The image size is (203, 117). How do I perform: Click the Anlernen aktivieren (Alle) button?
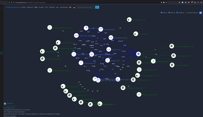coord(84,7)
